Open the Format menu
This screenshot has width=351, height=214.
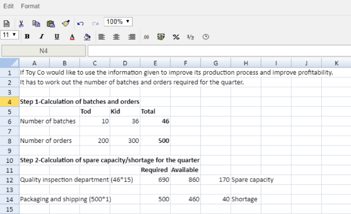tap(30, 6)
